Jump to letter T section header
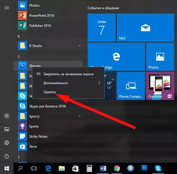 19,157
